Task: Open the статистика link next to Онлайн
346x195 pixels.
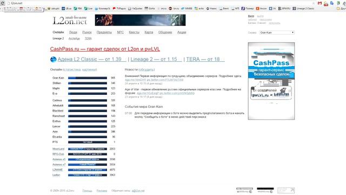Action: [x=72, y=69]
